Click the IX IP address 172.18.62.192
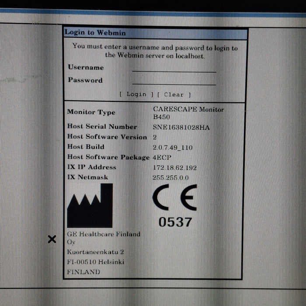Image resolution: width=306 pixels, height=306 pixels. 175,167
